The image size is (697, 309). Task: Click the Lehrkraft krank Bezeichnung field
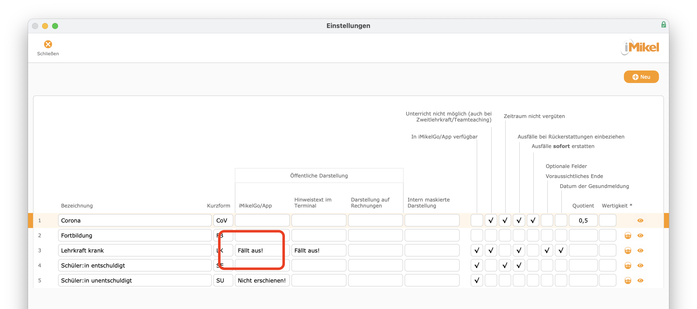pyautogui.click(x=135, y=250)
